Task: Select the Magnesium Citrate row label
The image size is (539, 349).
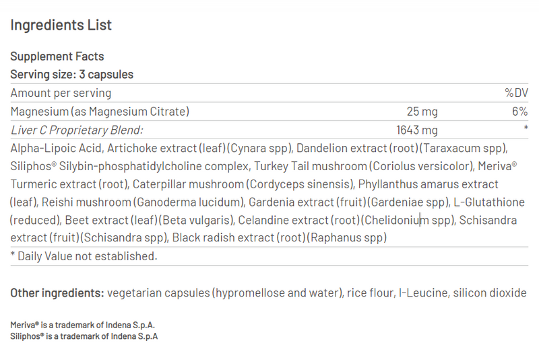Action: pyautogui.click(x=100, y=112)
